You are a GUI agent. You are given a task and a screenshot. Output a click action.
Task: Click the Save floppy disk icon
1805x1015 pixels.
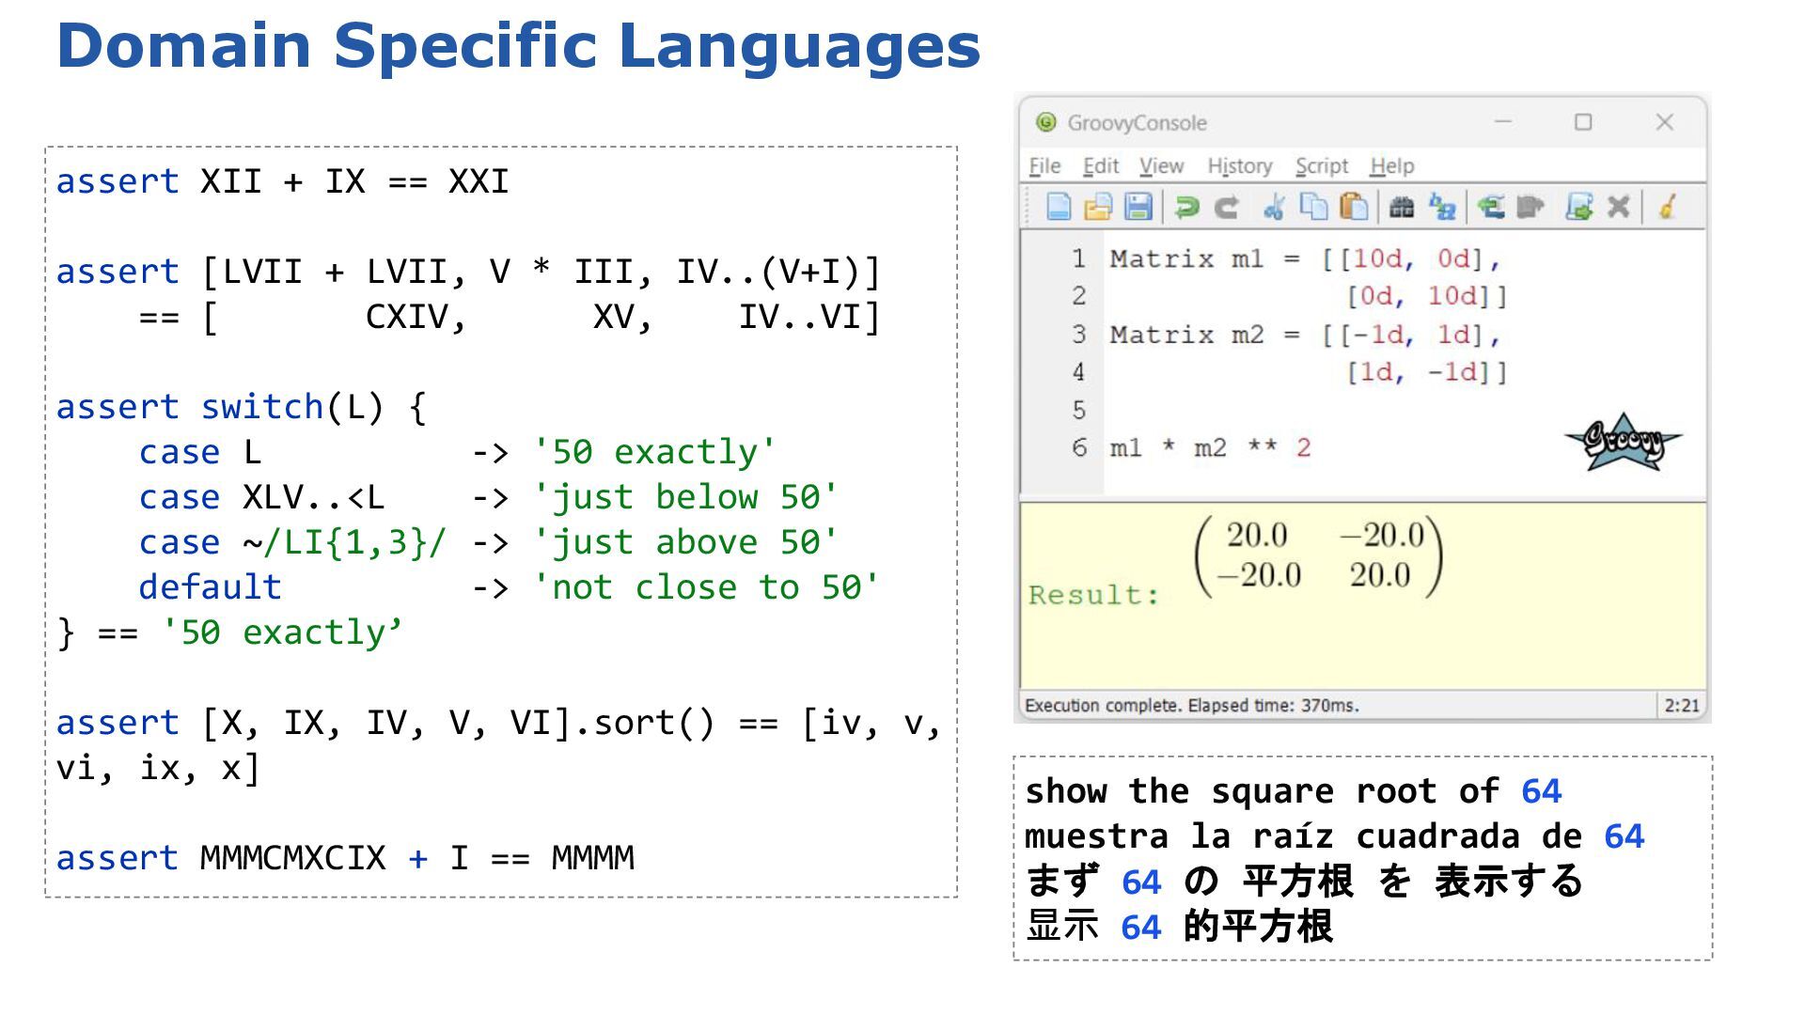(1138, 206)
